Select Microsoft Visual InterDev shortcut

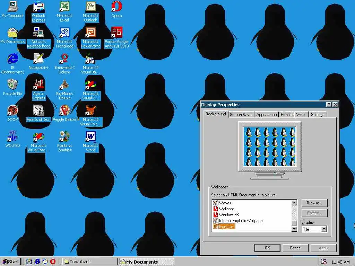(39, 142)
